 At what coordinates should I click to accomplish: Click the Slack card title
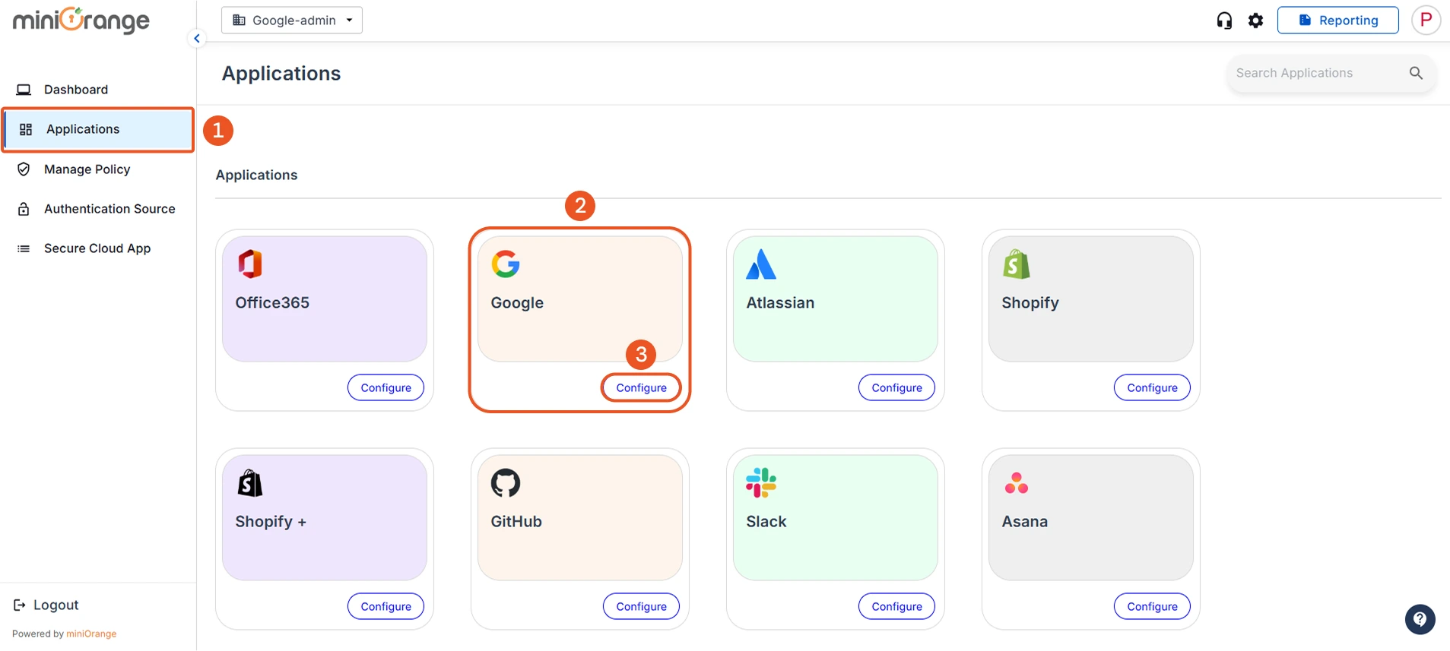[766, 522]
